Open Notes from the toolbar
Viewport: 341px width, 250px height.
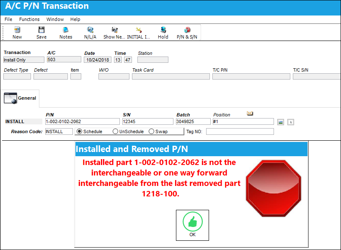[66, 33]
